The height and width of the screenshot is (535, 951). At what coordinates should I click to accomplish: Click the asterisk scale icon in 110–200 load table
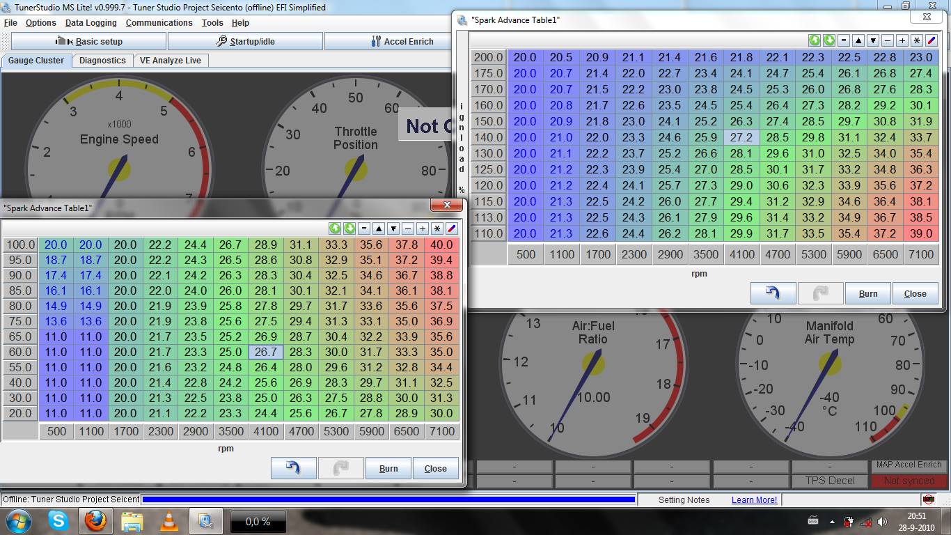pos(916,40)
